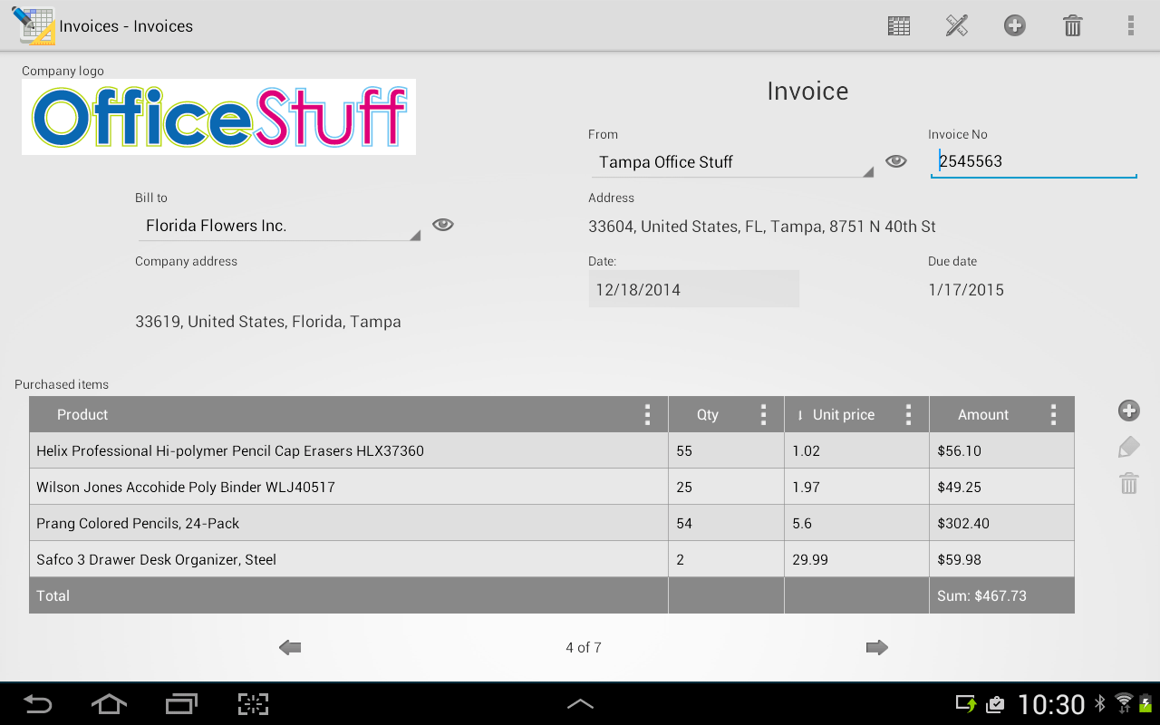Click the company address 33619 text
The width and height of the screenshot is (1160, 725).
pos(268,322)
